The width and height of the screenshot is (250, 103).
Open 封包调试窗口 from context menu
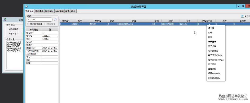click(x=216, y=78)
